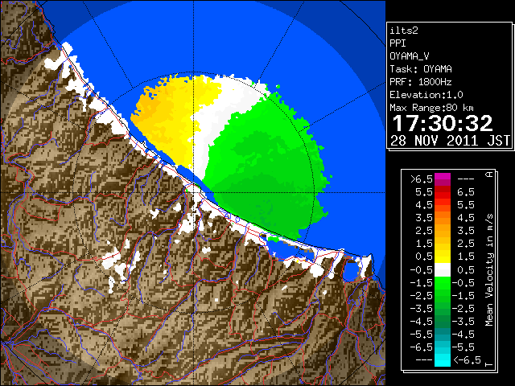
Task: Select the 'ilts2' label in the info box
Action: 404,31
